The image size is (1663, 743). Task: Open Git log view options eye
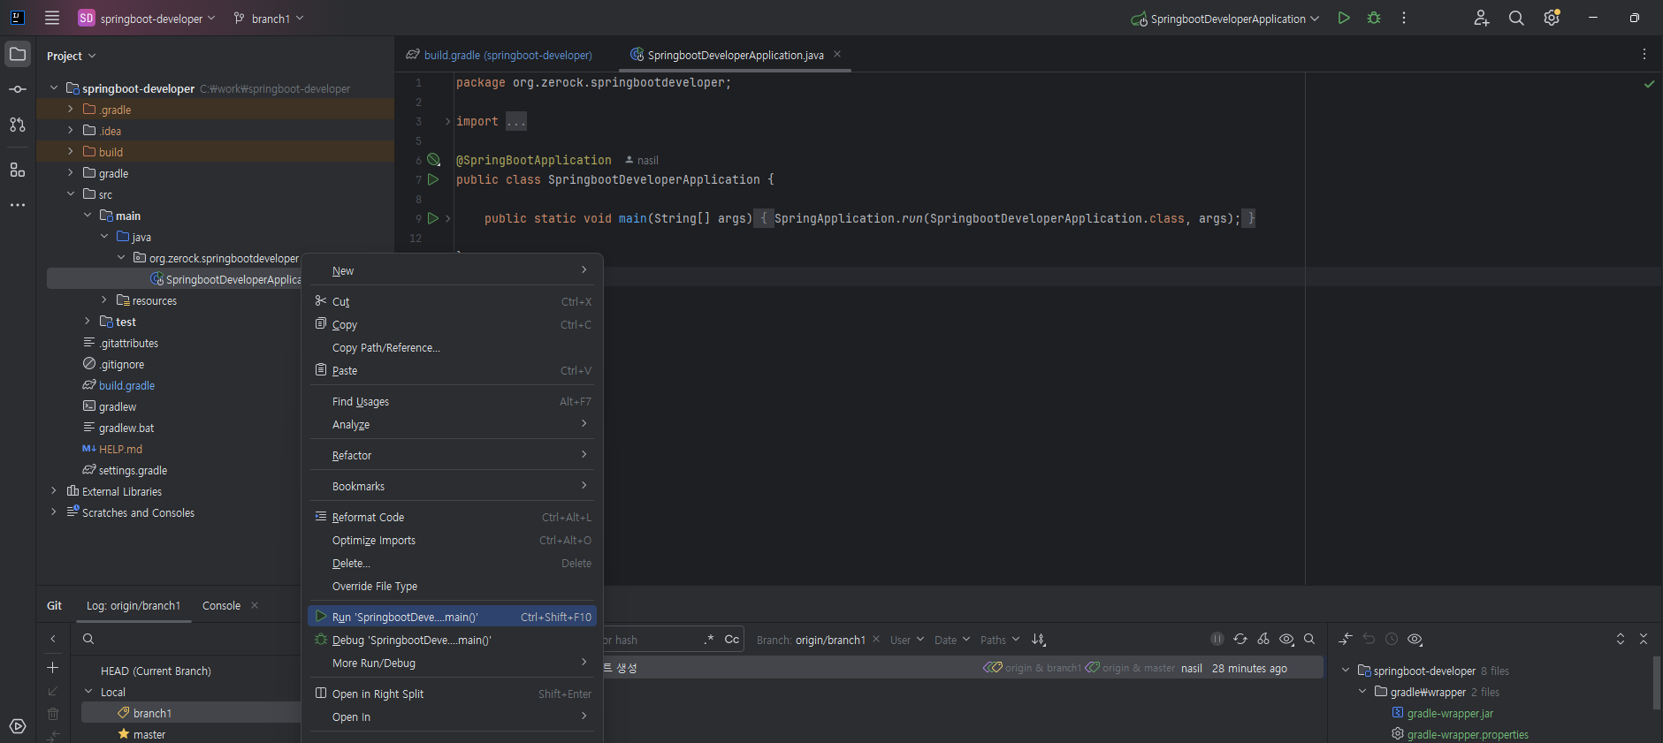(1286, 639)
